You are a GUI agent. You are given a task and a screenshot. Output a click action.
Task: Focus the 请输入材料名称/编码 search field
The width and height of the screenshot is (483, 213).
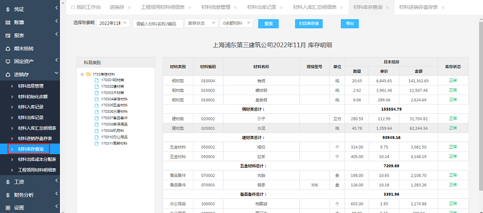point(158,24)
